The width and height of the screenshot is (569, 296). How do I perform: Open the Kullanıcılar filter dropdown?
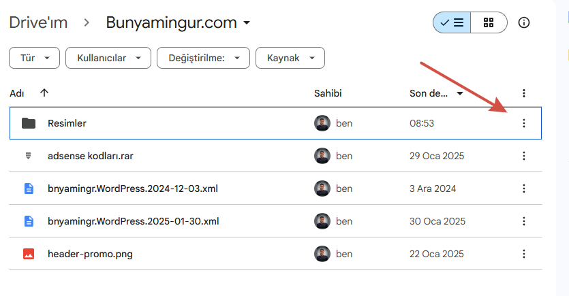coord(108,58)
